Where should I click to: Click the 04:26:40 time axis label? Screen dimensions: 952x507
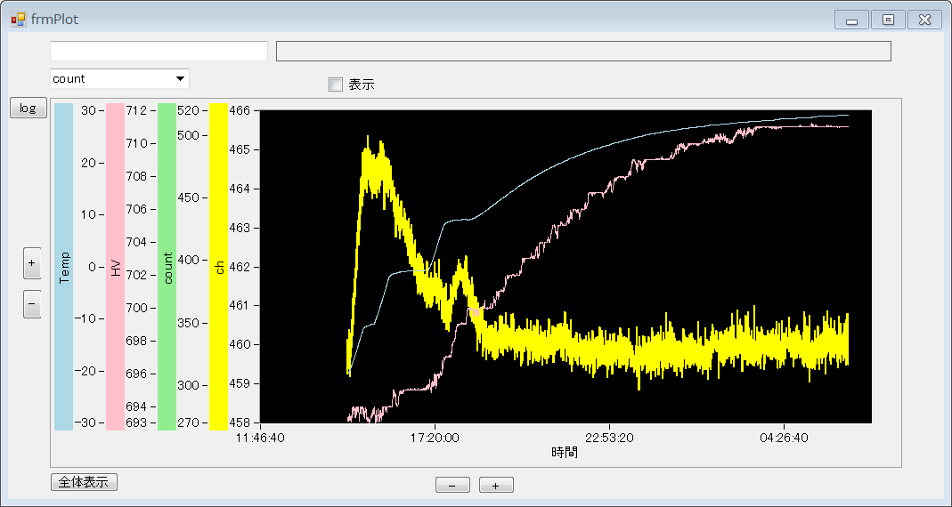tap(784, 438)
